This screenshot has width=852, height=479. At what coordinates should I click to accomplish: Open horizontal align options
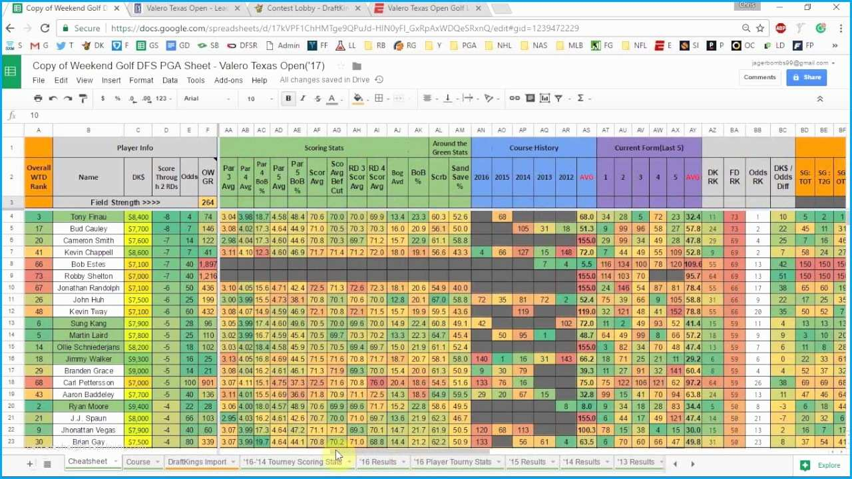428,98
